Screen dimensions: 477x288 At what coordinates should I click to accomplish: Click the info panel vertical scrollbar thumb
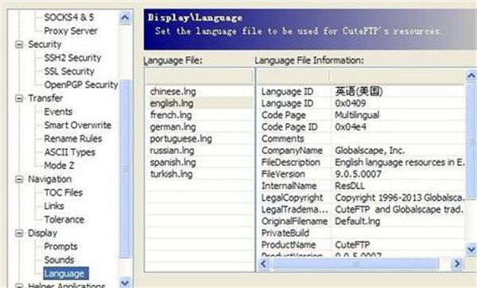(x=471, y=141)
